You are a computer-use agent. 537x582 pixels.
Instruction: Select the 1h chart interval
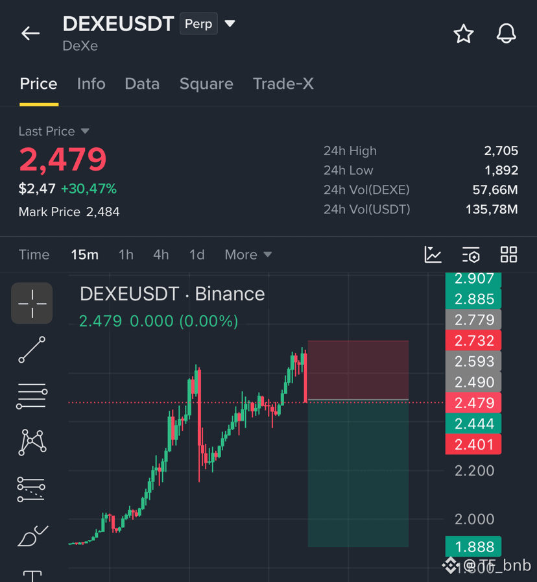[x=126, y=255]
